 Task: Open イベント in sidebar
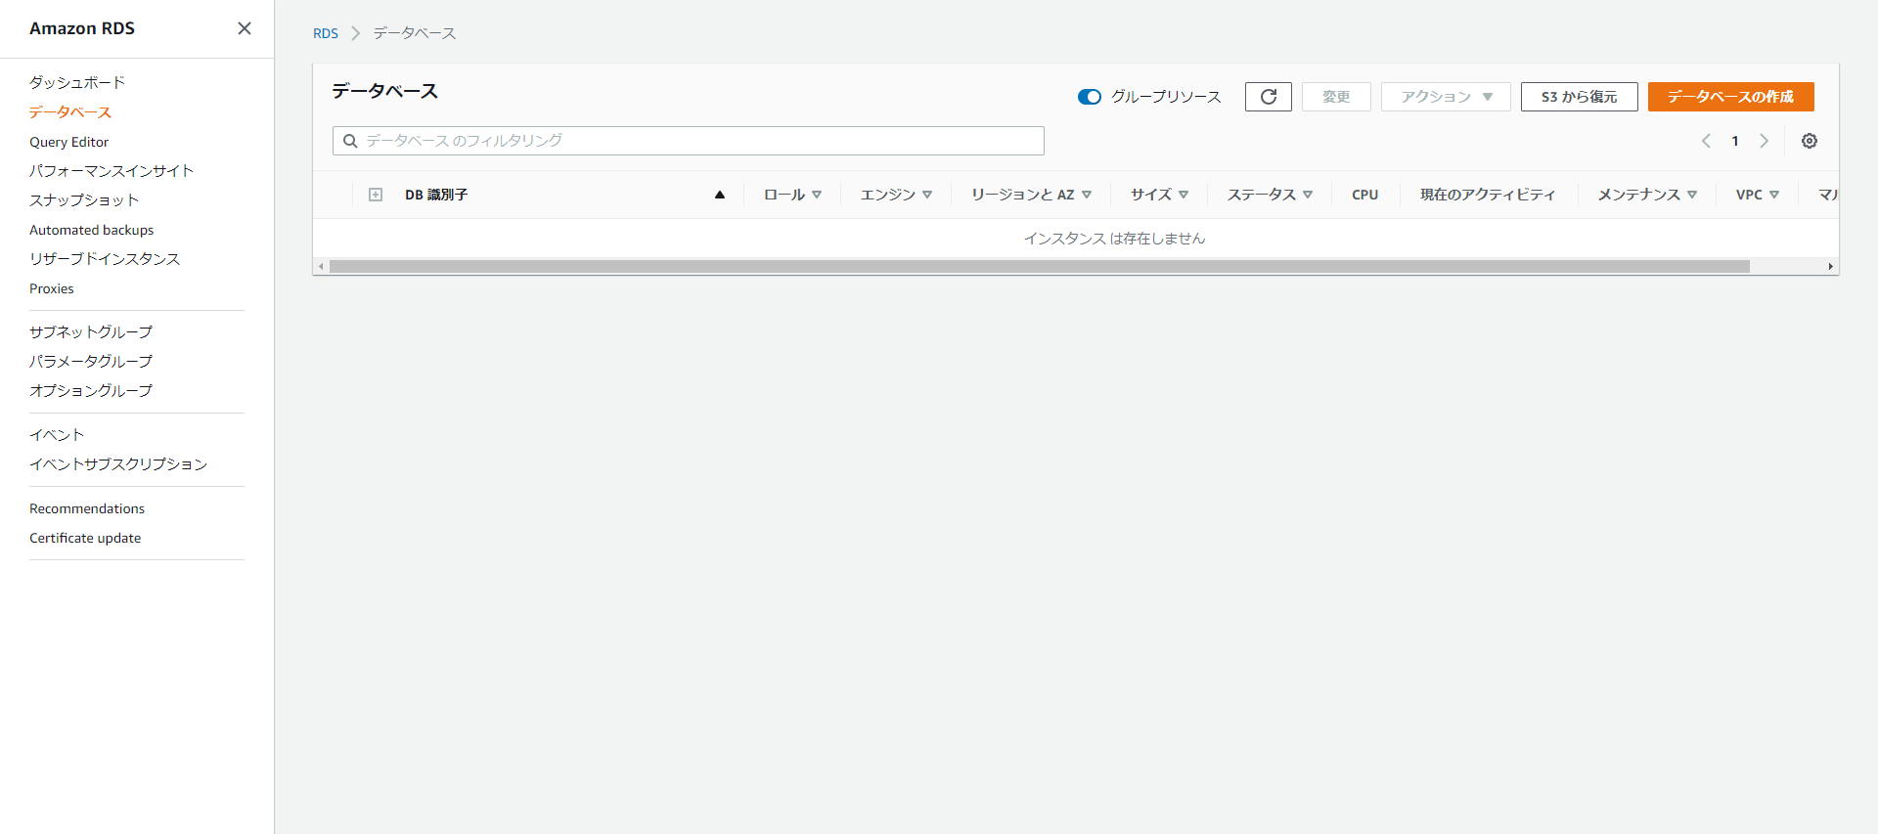(57, 434)
